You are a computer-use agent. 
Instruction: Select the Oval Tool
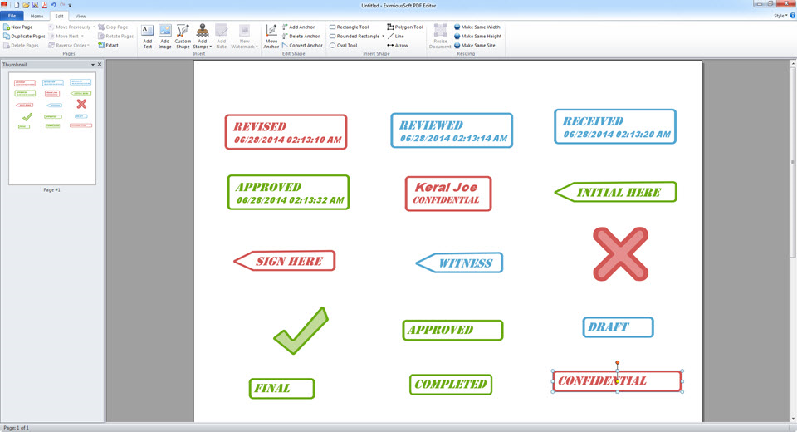[x=344, y=46]
